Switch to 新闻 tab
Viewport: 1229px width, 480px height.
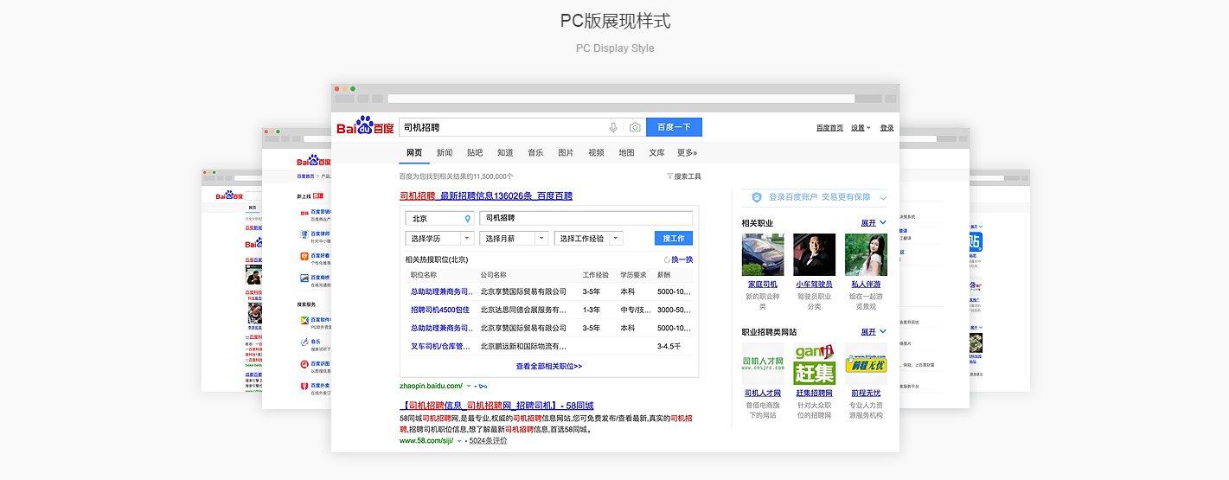[x=445, y=153]
